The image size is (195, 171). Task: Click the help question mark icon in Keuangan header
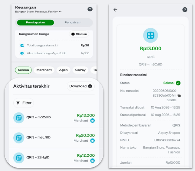(90, 9)
